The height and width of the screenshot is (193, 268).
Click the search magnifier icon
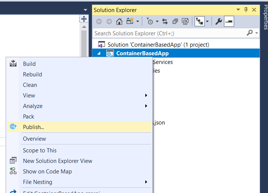pos(250,33)
